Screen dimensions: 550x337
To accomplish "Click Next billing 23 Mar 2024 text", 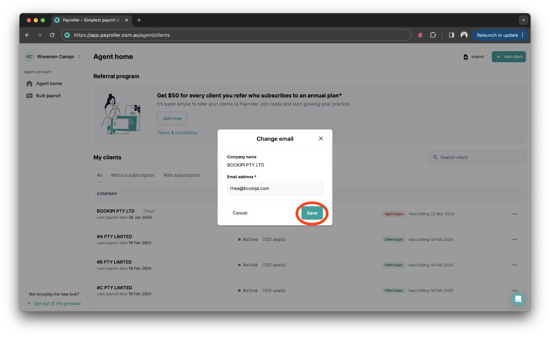I will (431, 214).
